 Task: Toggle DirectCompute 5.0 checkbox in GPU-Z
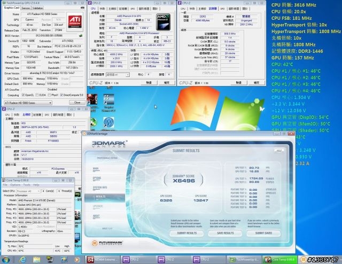pos(62,95)
